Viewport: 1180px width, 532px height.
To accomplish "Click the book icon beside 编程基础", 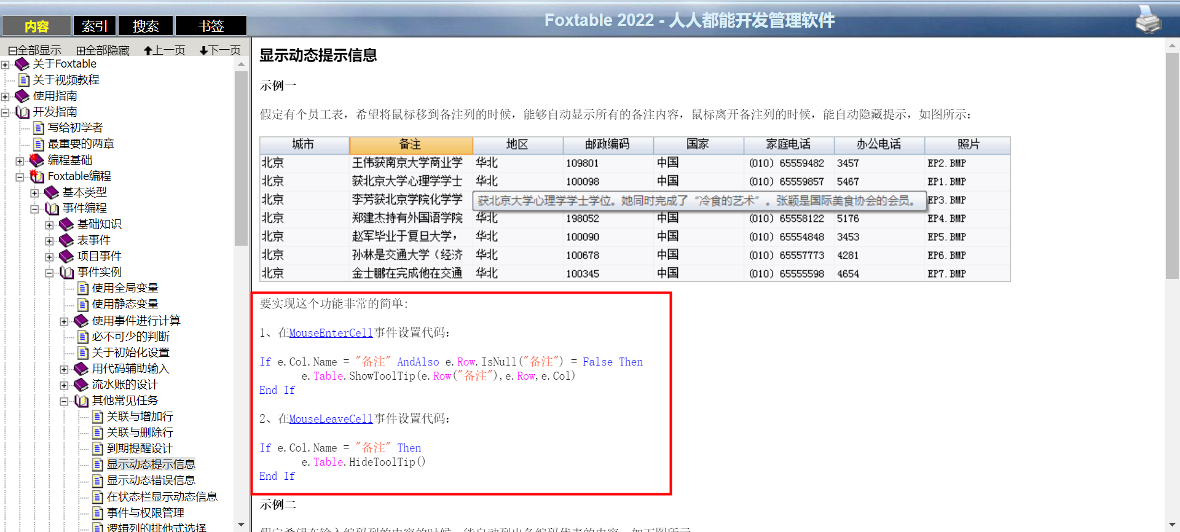I will (37, 160).
